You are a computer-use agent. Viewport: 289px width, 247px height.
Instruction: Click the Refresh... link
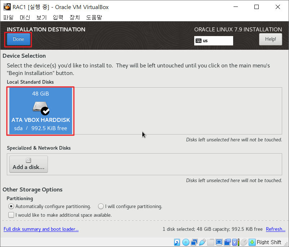(276, 229)
